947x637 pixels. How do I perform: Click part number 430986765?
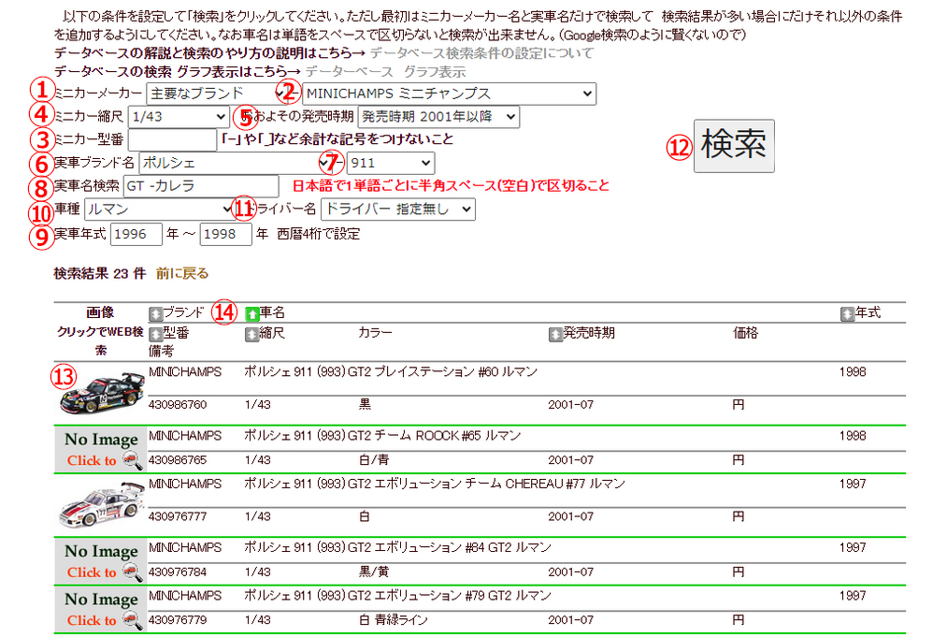point(178,460)
